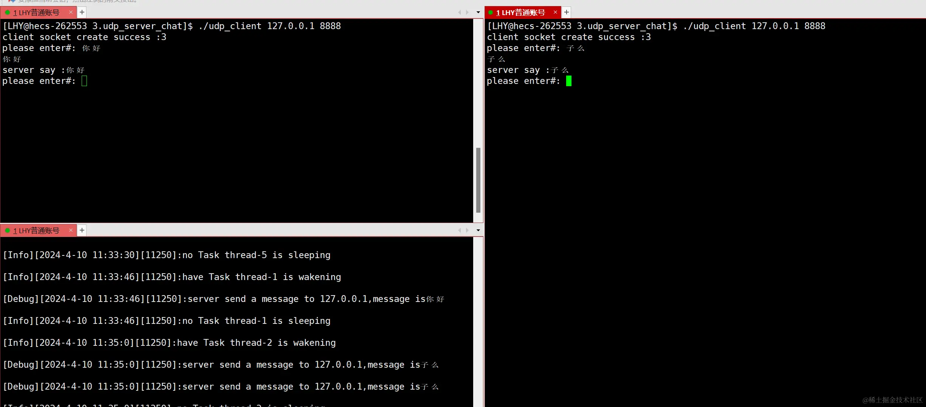Click the green status dot on top-left tab
The image size is (926, 407).
(7, 12)
